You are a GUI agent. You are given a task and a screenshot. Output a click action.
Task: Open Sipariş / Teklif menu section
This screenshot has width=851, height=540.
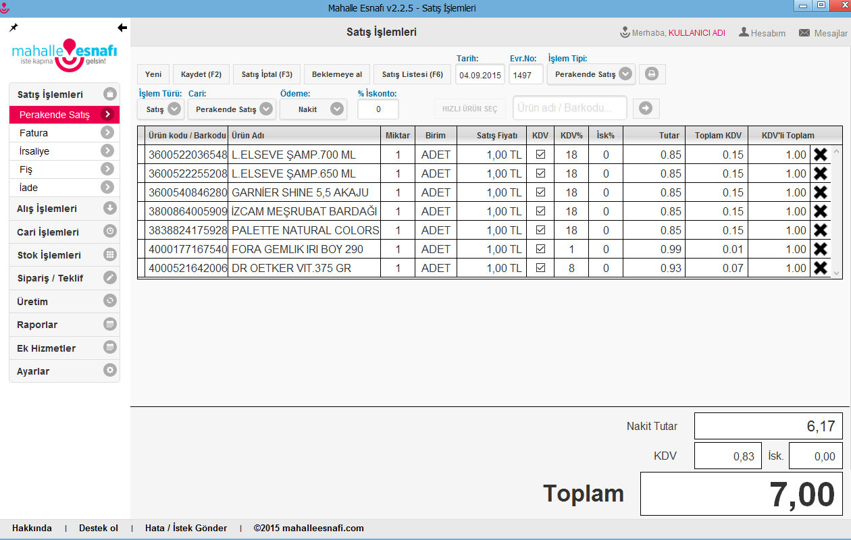(64, 278)
